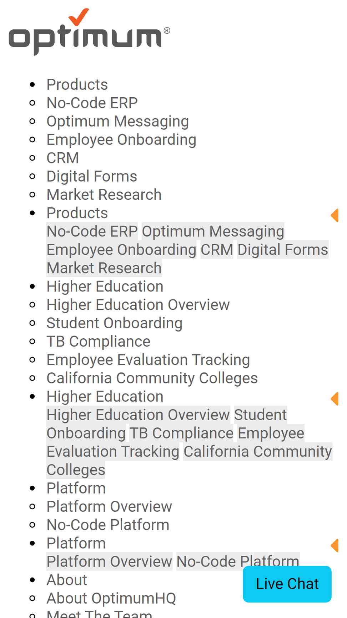This screenshot has height=618, width=347.
Task: Collapse the Platform submenu arrow
Action: click(335, 546)
